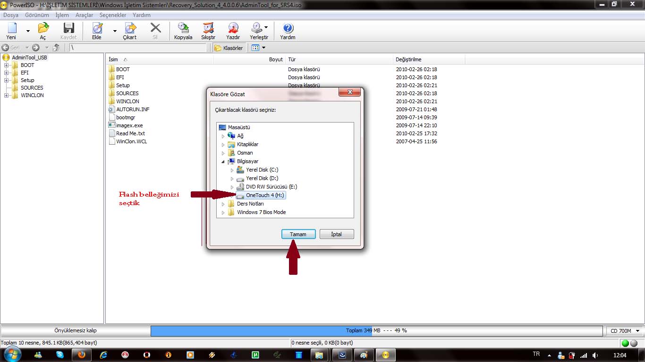Collapse the Bilgisayar node

(x=223, y=161)
